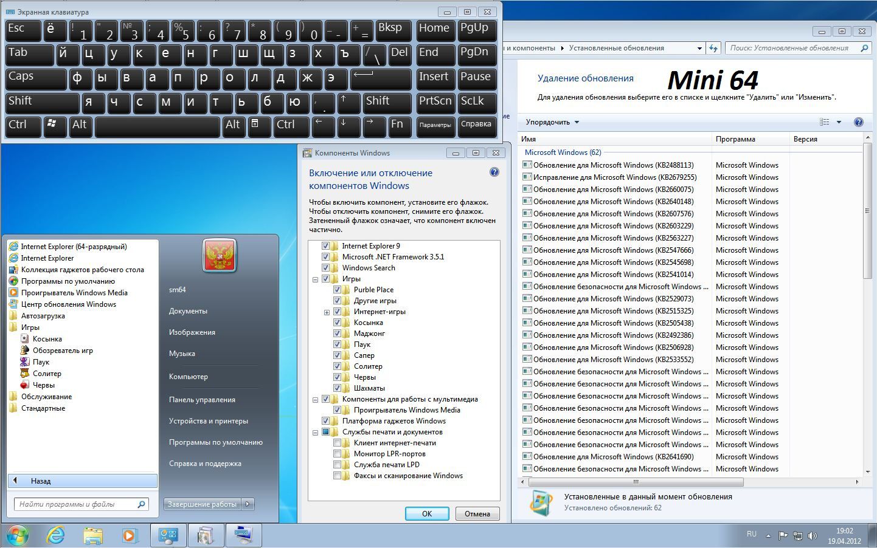Click vertical scrollbar in updates list

868,211
